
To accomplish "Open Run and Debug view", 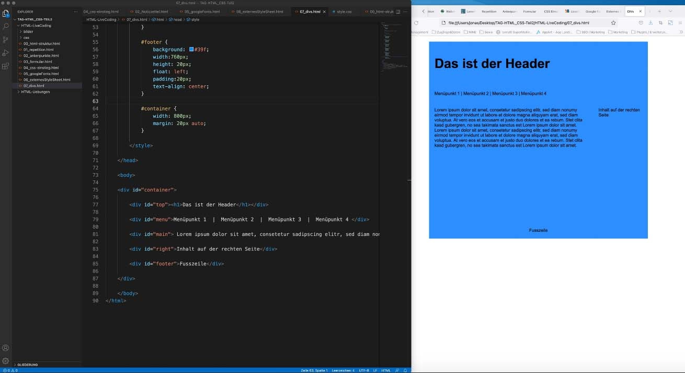I will tap(6, 53).
